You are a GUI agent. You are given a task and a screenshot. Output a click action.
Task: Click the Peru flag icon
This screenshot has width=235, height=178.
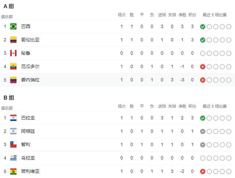[x=13, y=53]
